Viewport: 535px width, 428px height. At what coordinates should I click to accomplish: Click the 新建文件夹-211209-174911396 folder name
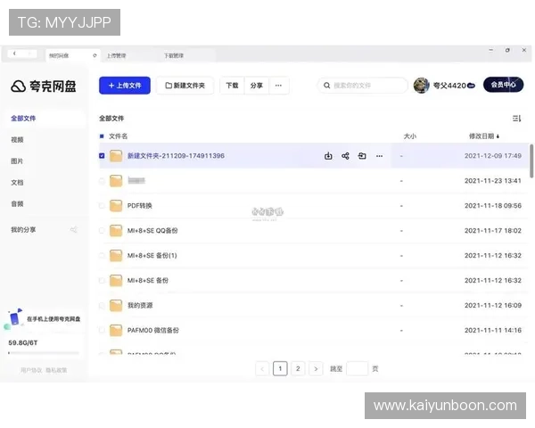coord(176,156)
